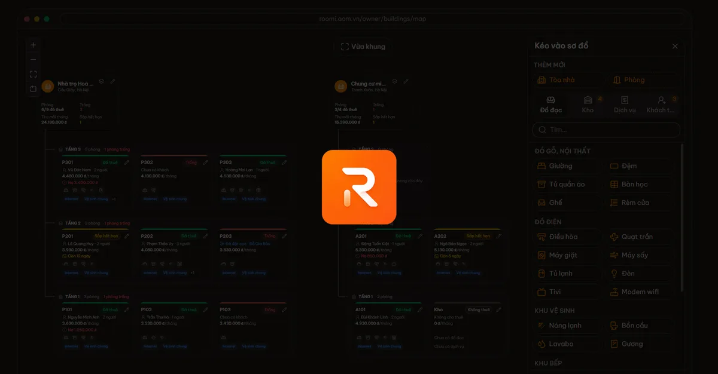
Task: Select the Tủ quần áo item
Action: pos(567,185)
